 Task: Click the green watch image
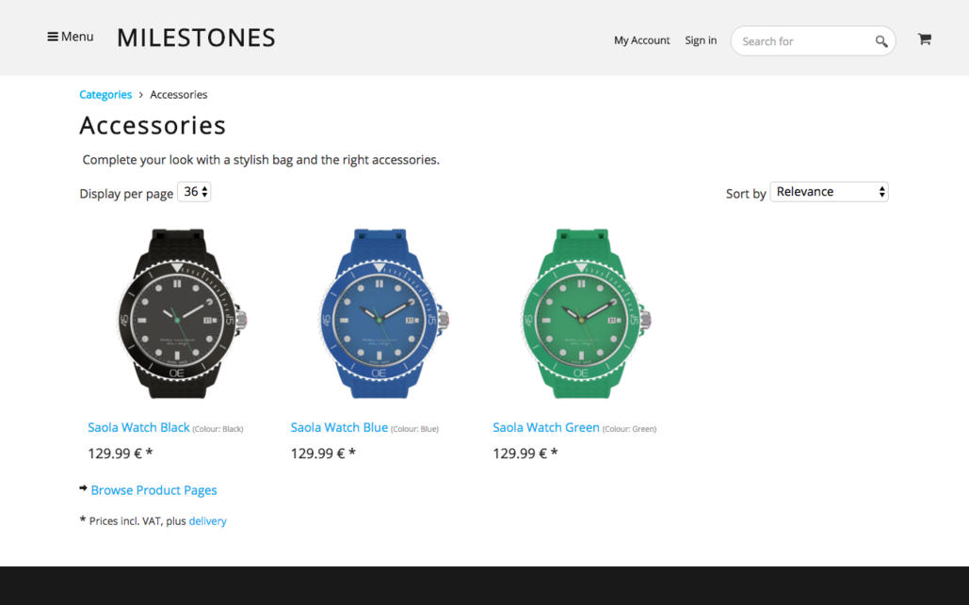click(x=582, y=314)
